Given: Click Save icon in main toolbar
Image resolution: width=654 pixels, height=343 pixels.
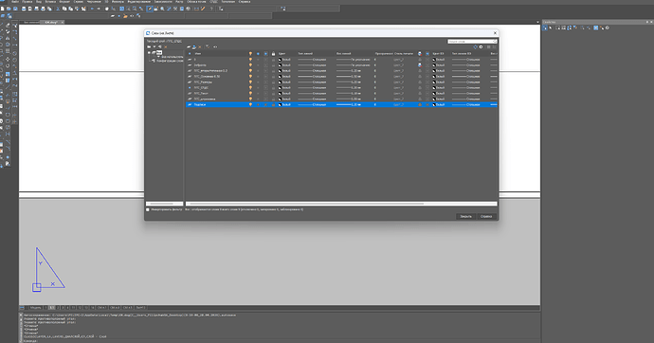Looking at the screenshot, I should coord(15,9).
